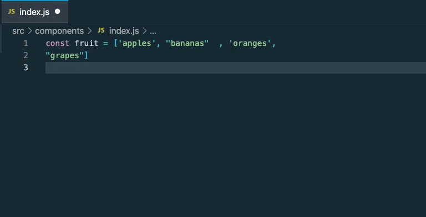Place cursor in the "bananas" string
The height and width of the screenshot is (217, 426).
tap(187, 43)
